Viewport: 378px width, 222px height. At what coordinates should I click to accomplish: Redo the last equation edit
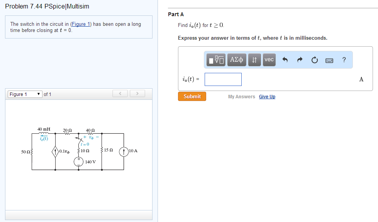[x=299, y=60]
